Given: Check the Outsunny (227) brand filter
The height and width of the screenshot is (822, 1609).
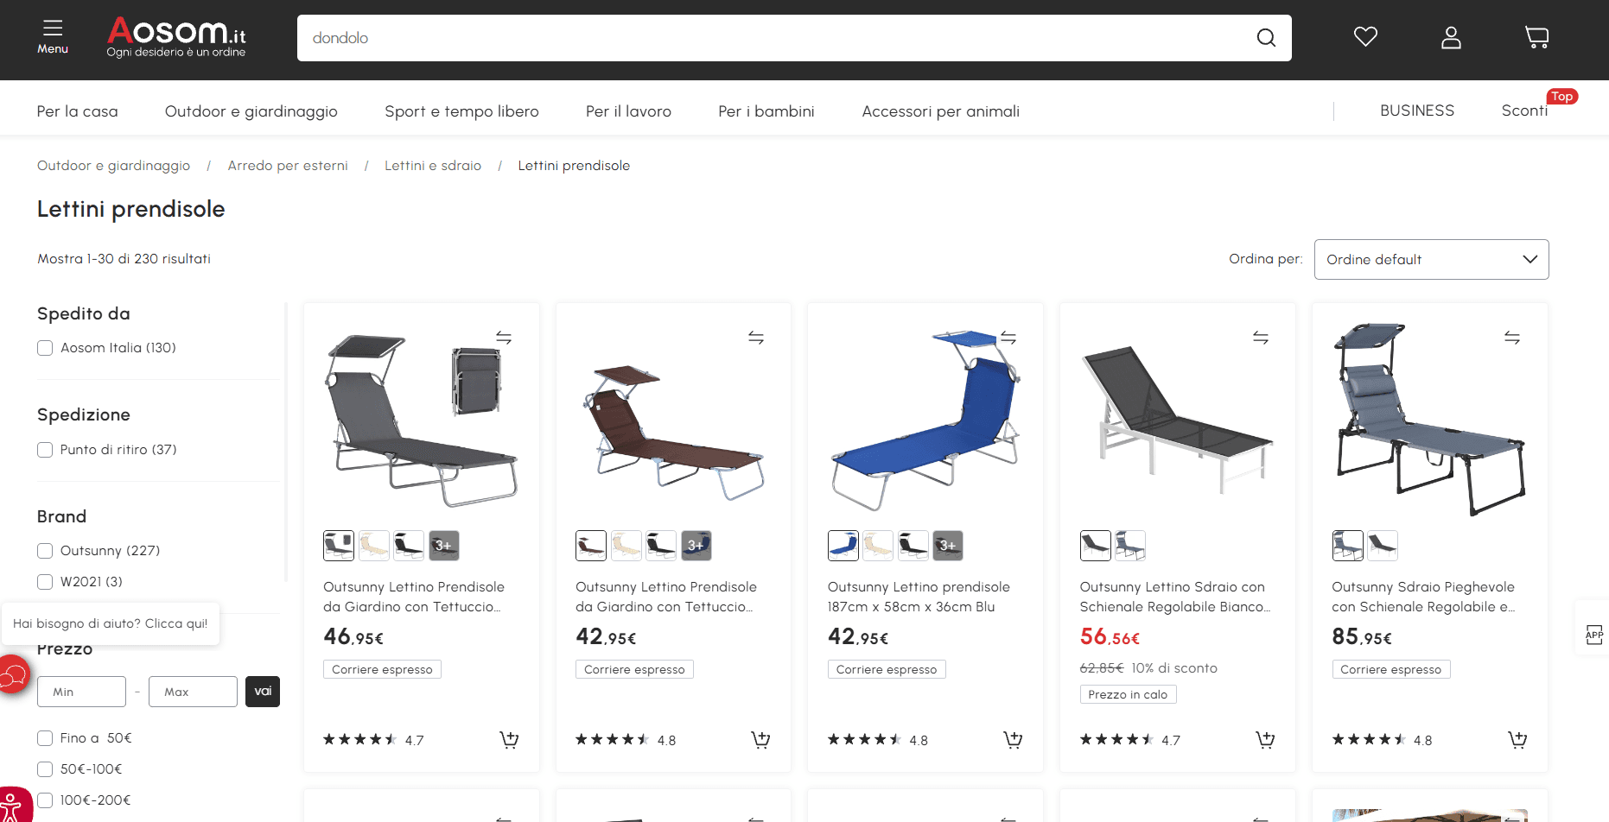Looking at the screenshot, I should point(45,551).
